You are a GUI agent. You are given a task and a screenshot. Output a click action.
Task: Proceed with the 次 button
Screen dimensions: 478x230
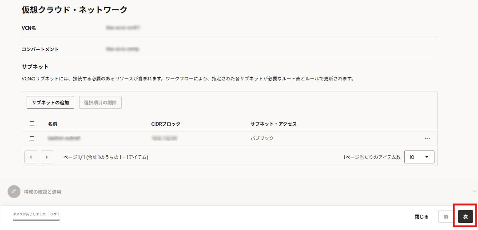click(x=465, y=217)
